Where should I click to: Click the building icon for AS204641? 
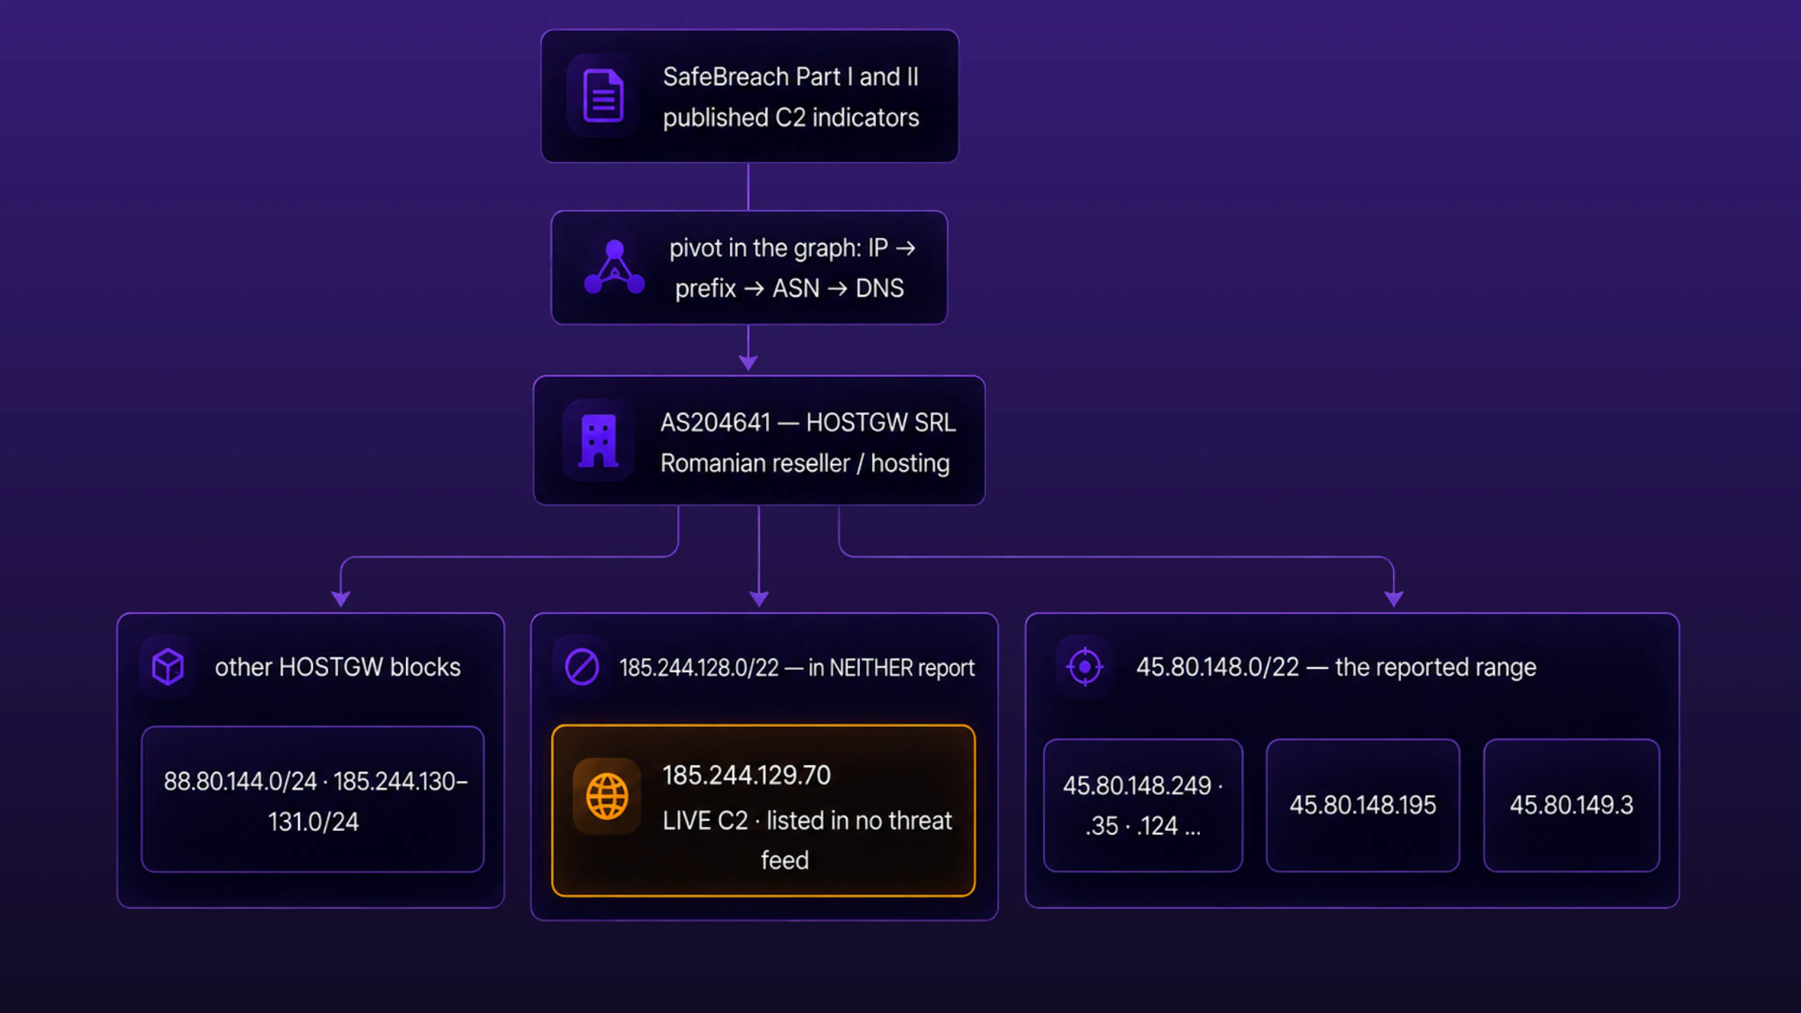pos(598,440)
